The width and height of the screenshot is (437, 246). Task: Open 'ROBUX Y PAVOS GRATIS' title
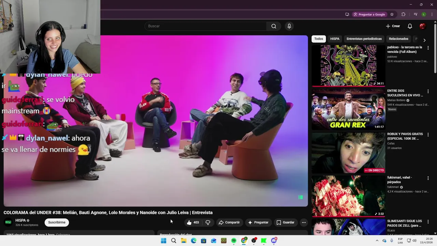coord(405,136)
